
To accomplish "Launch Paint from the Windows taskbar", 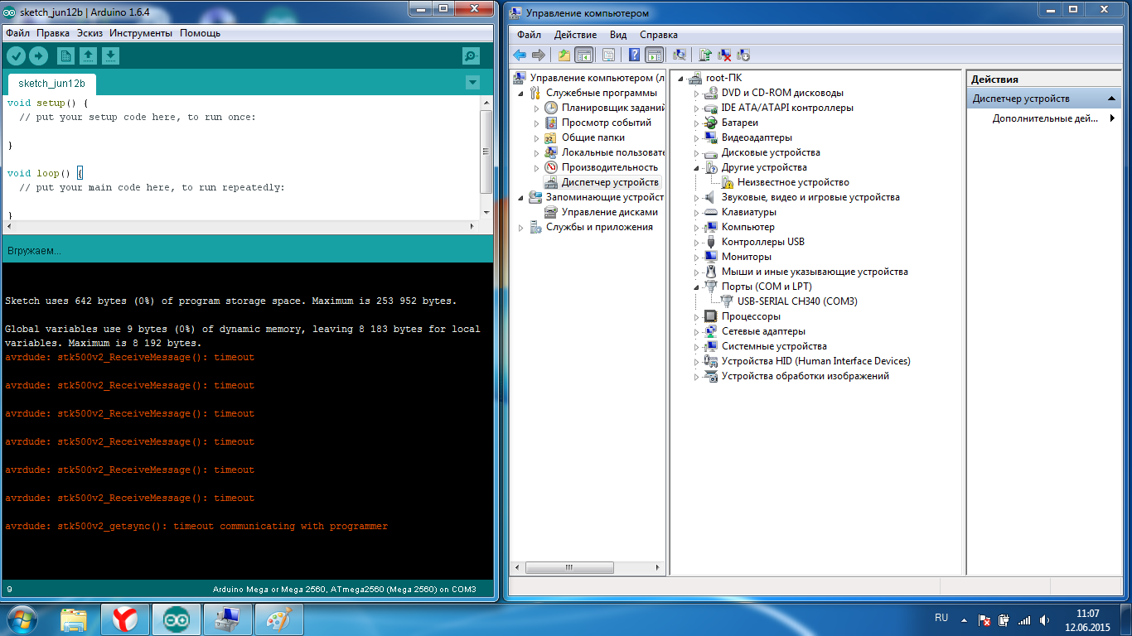I will [x=279, y=619].
